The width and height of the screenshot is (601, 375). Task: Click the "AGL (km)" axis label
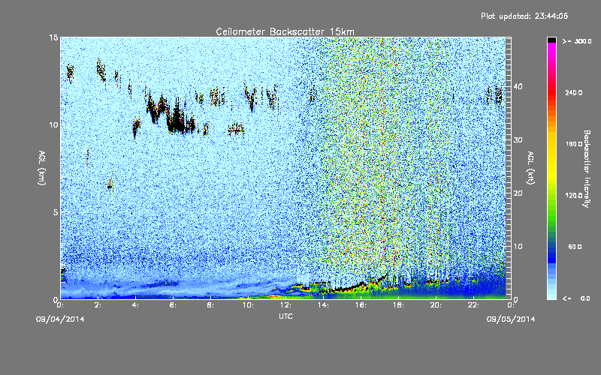coord(42,168)
